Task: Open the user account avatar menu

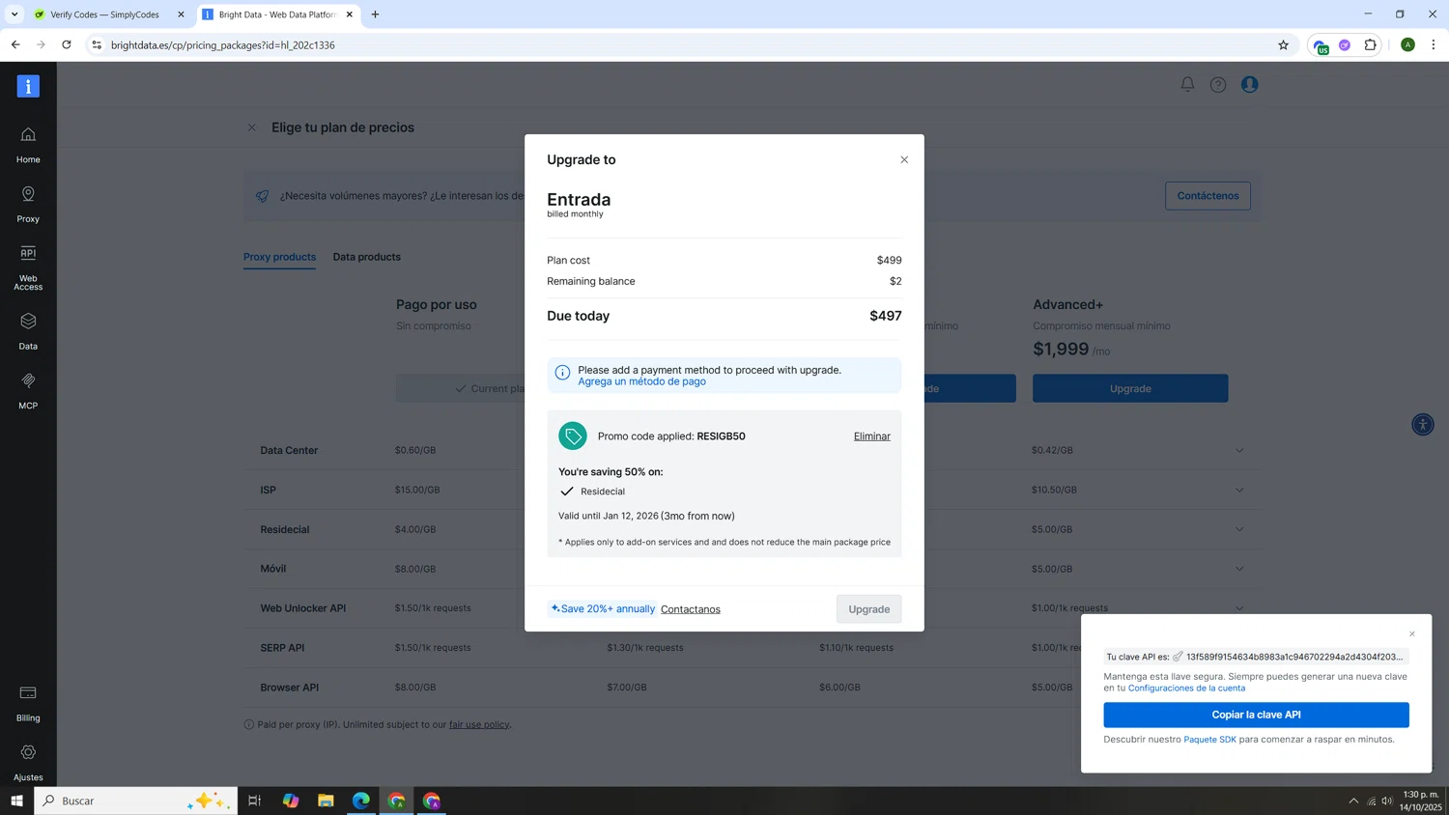Action: pos(1249,84)
